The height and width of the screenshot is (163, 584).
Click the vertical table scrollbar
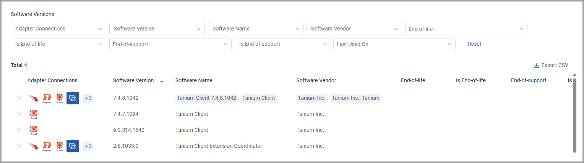(574, 115)
